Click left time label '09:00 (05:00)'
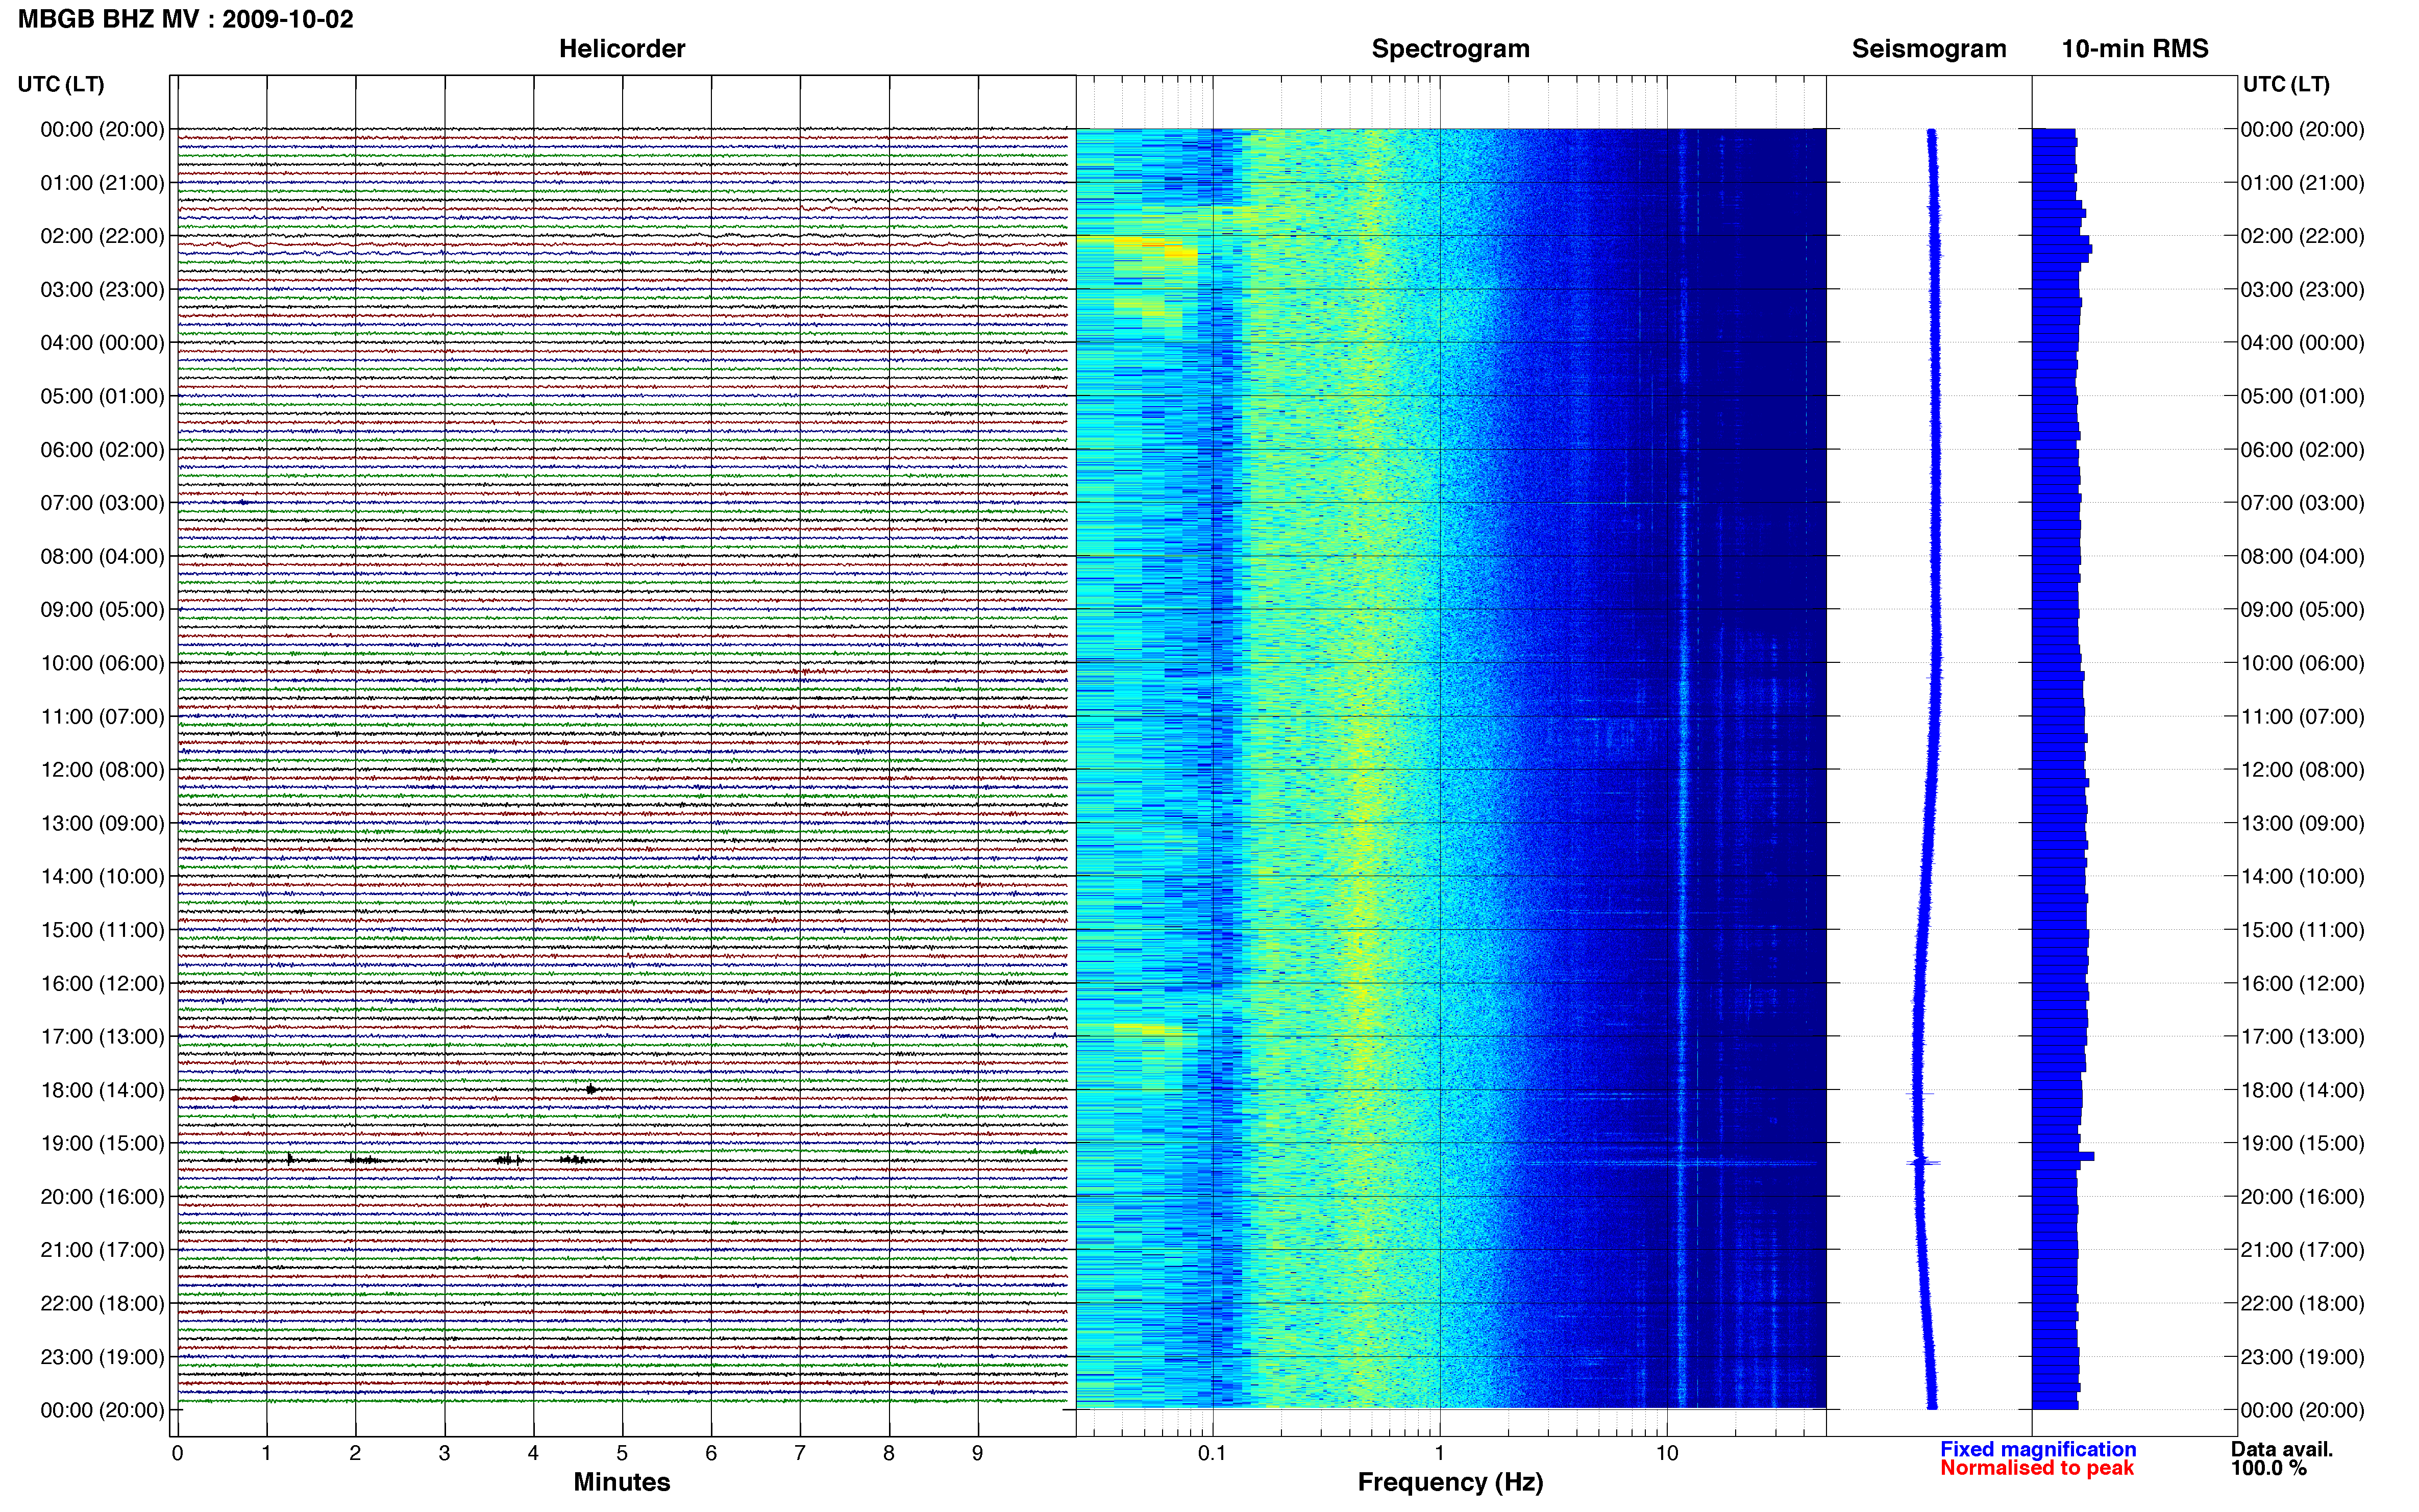 (x=102, y=610)
